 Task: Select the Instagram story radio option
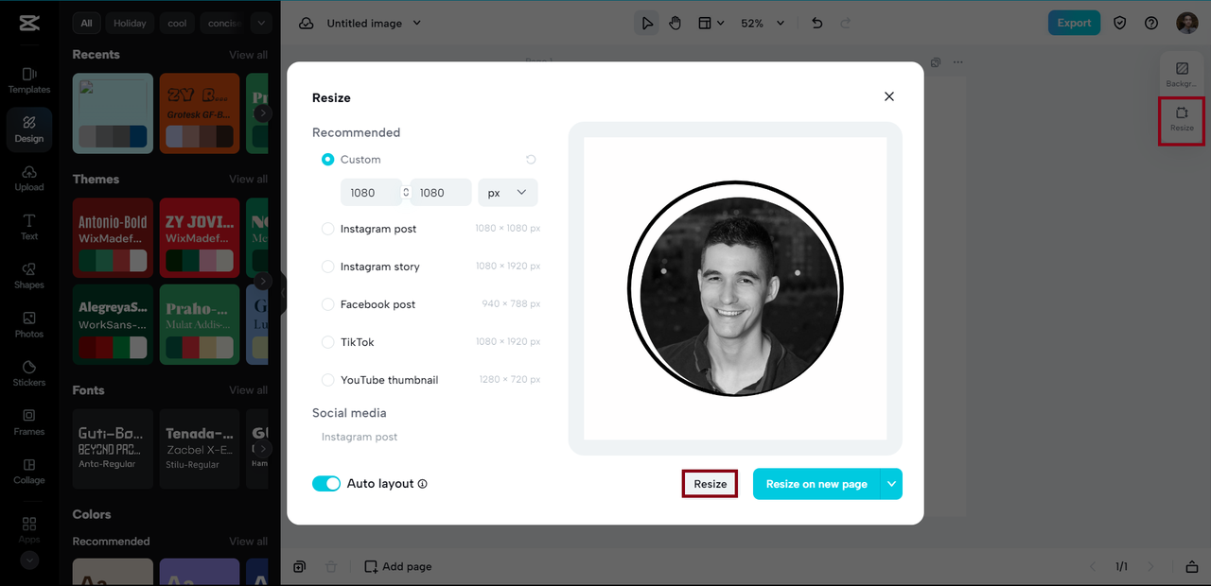coord(328,267)
